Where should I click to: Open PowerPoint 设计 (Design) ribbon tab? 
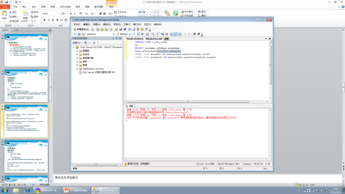point(34,7)
